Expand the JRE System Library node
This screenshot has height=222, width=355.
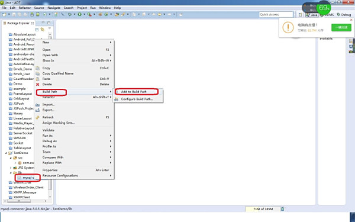pyautogui.click(x=11, y=168)
